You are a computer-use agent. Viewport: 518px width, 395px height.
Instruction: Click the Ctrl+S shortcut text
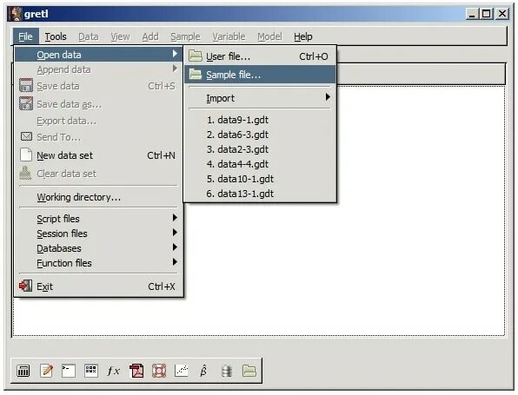pos(162,86)
